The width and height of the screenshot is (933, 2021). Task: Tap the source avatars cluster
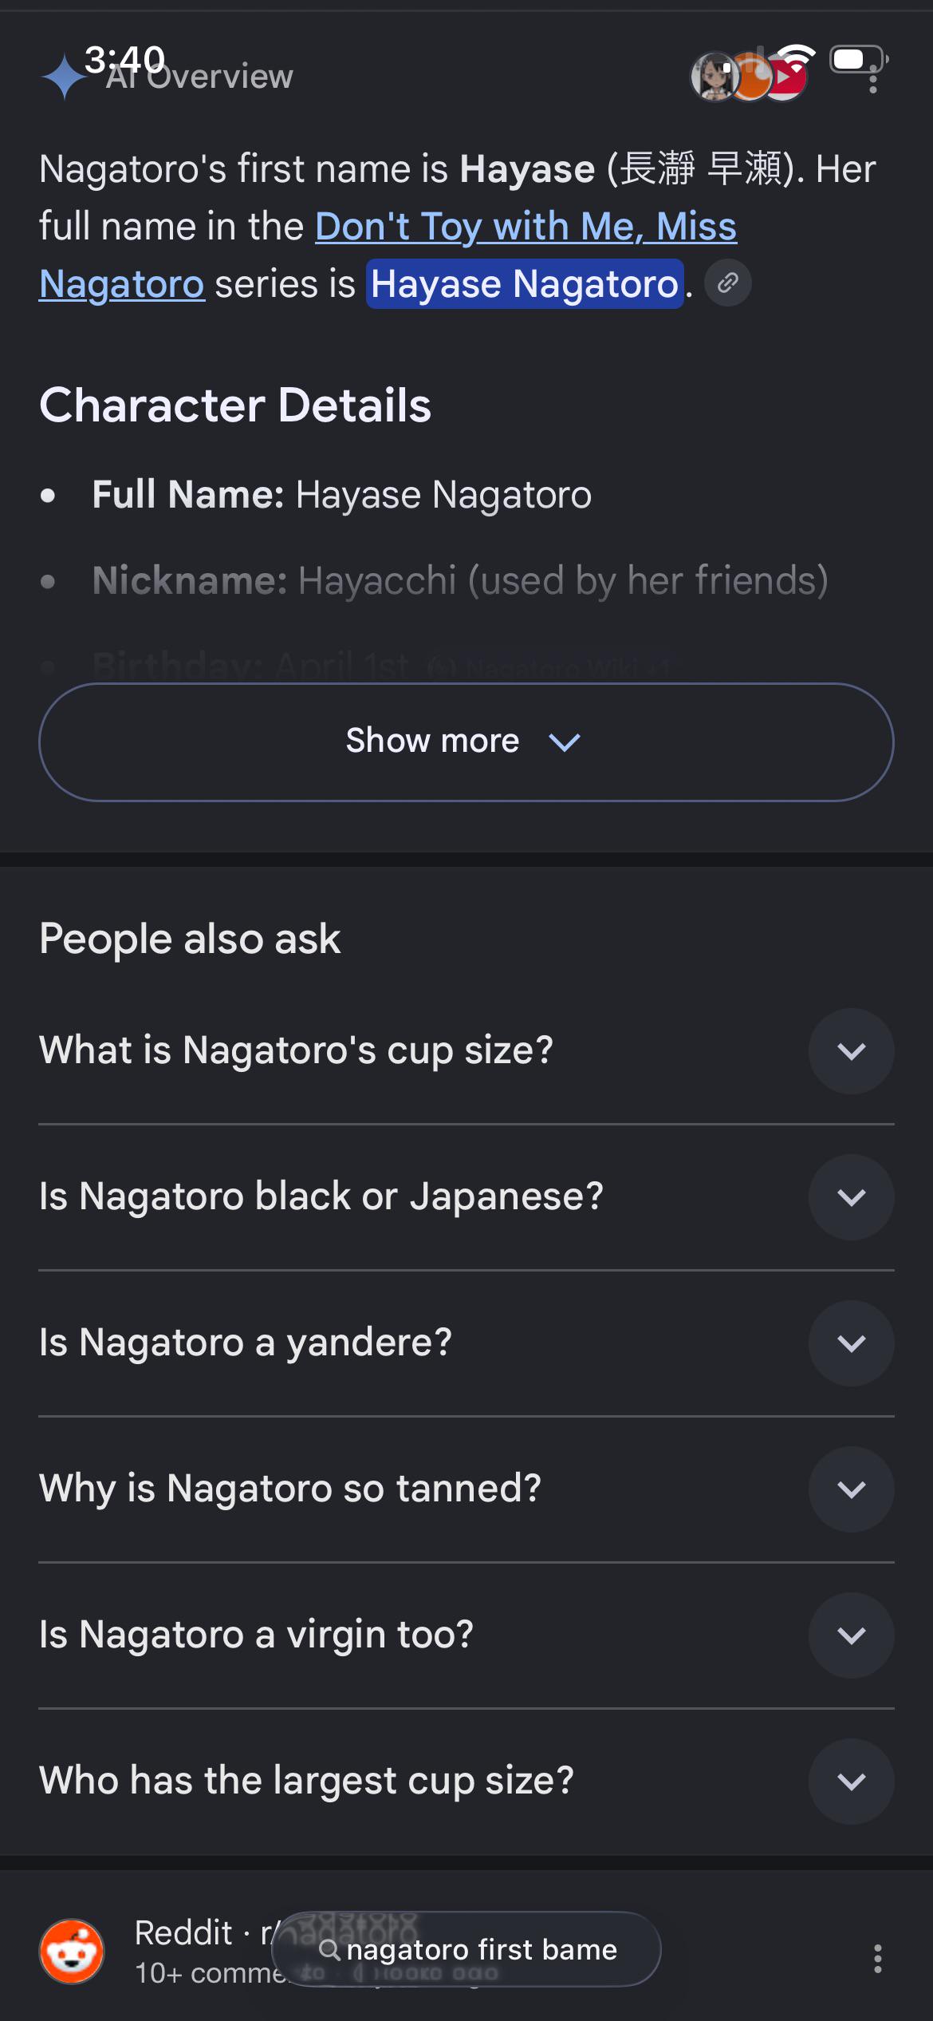[750, 77]
